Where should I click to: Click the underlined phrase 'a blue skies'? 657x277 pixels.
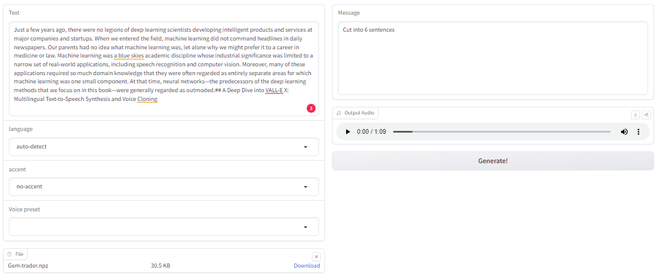tap(129, 56)
